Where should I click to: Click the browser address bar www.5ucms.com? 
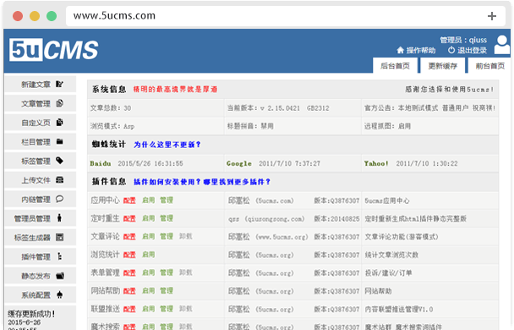(285, 16)
